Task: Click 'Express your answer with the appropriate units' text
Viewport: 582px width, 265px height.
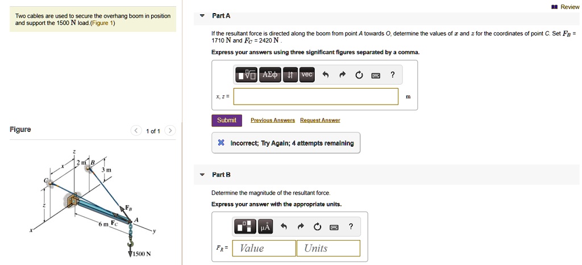Action: tap(277, 204)
